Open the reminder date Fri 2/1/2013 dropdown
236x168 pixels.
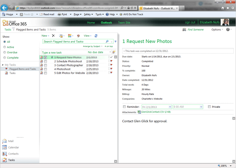(170, 107)
